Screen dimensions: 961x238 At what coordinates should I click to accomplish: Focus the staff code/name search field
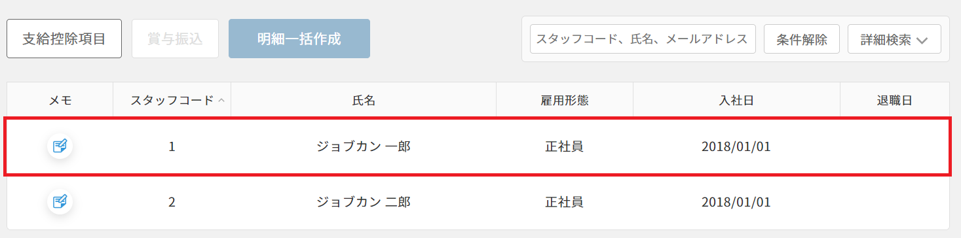click(643, 39)
